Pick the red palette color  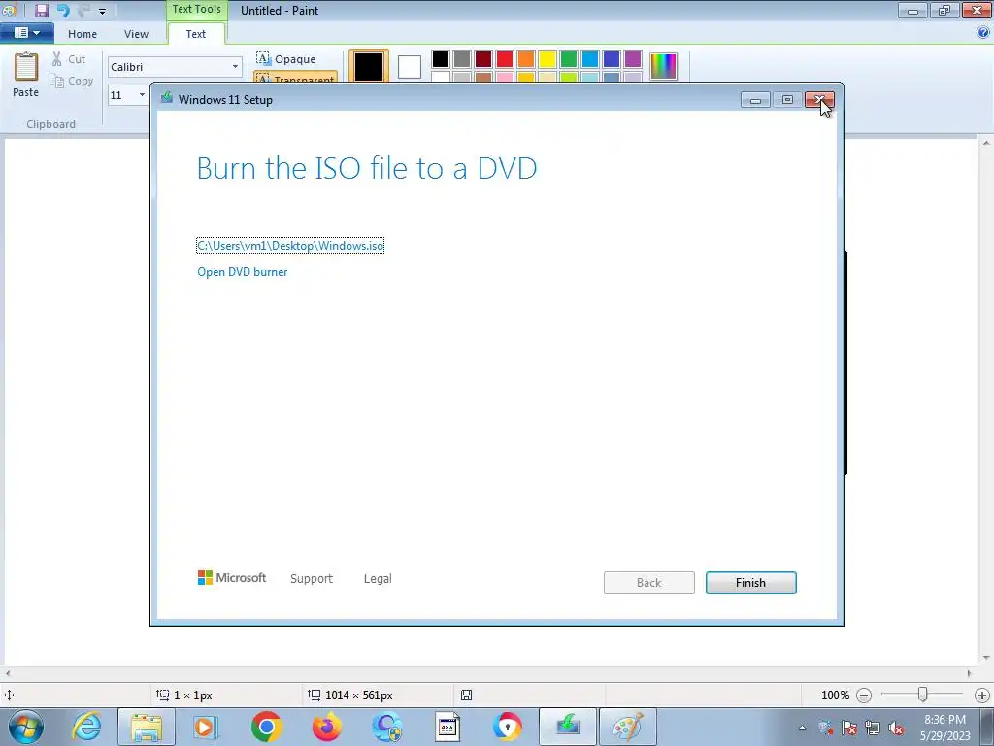tap(505, 59)
